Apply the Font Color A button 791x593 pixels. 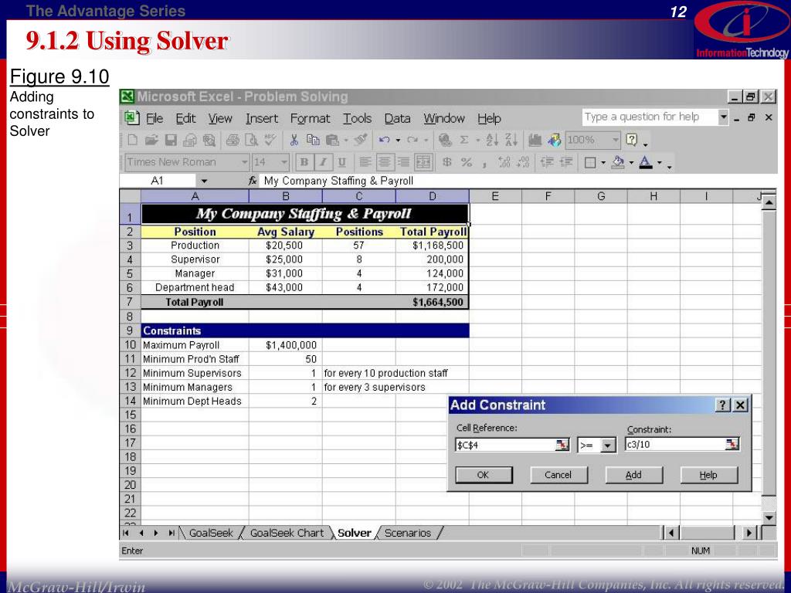[x=646, y=162]
